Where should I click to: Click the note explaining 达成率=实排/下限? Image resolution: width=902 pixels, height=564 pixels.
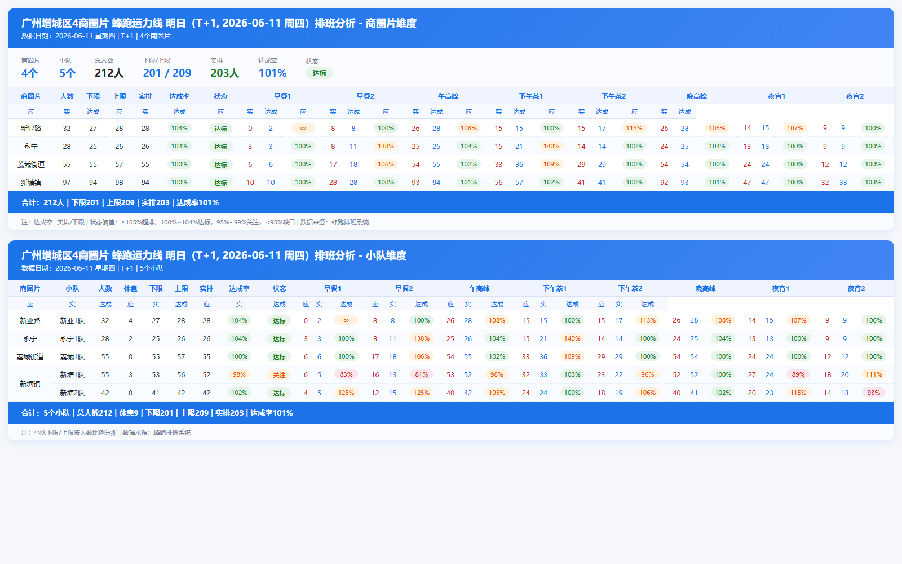195,222
